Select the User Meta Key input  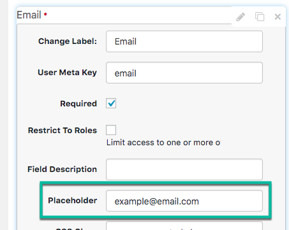(x=184, y=73)
